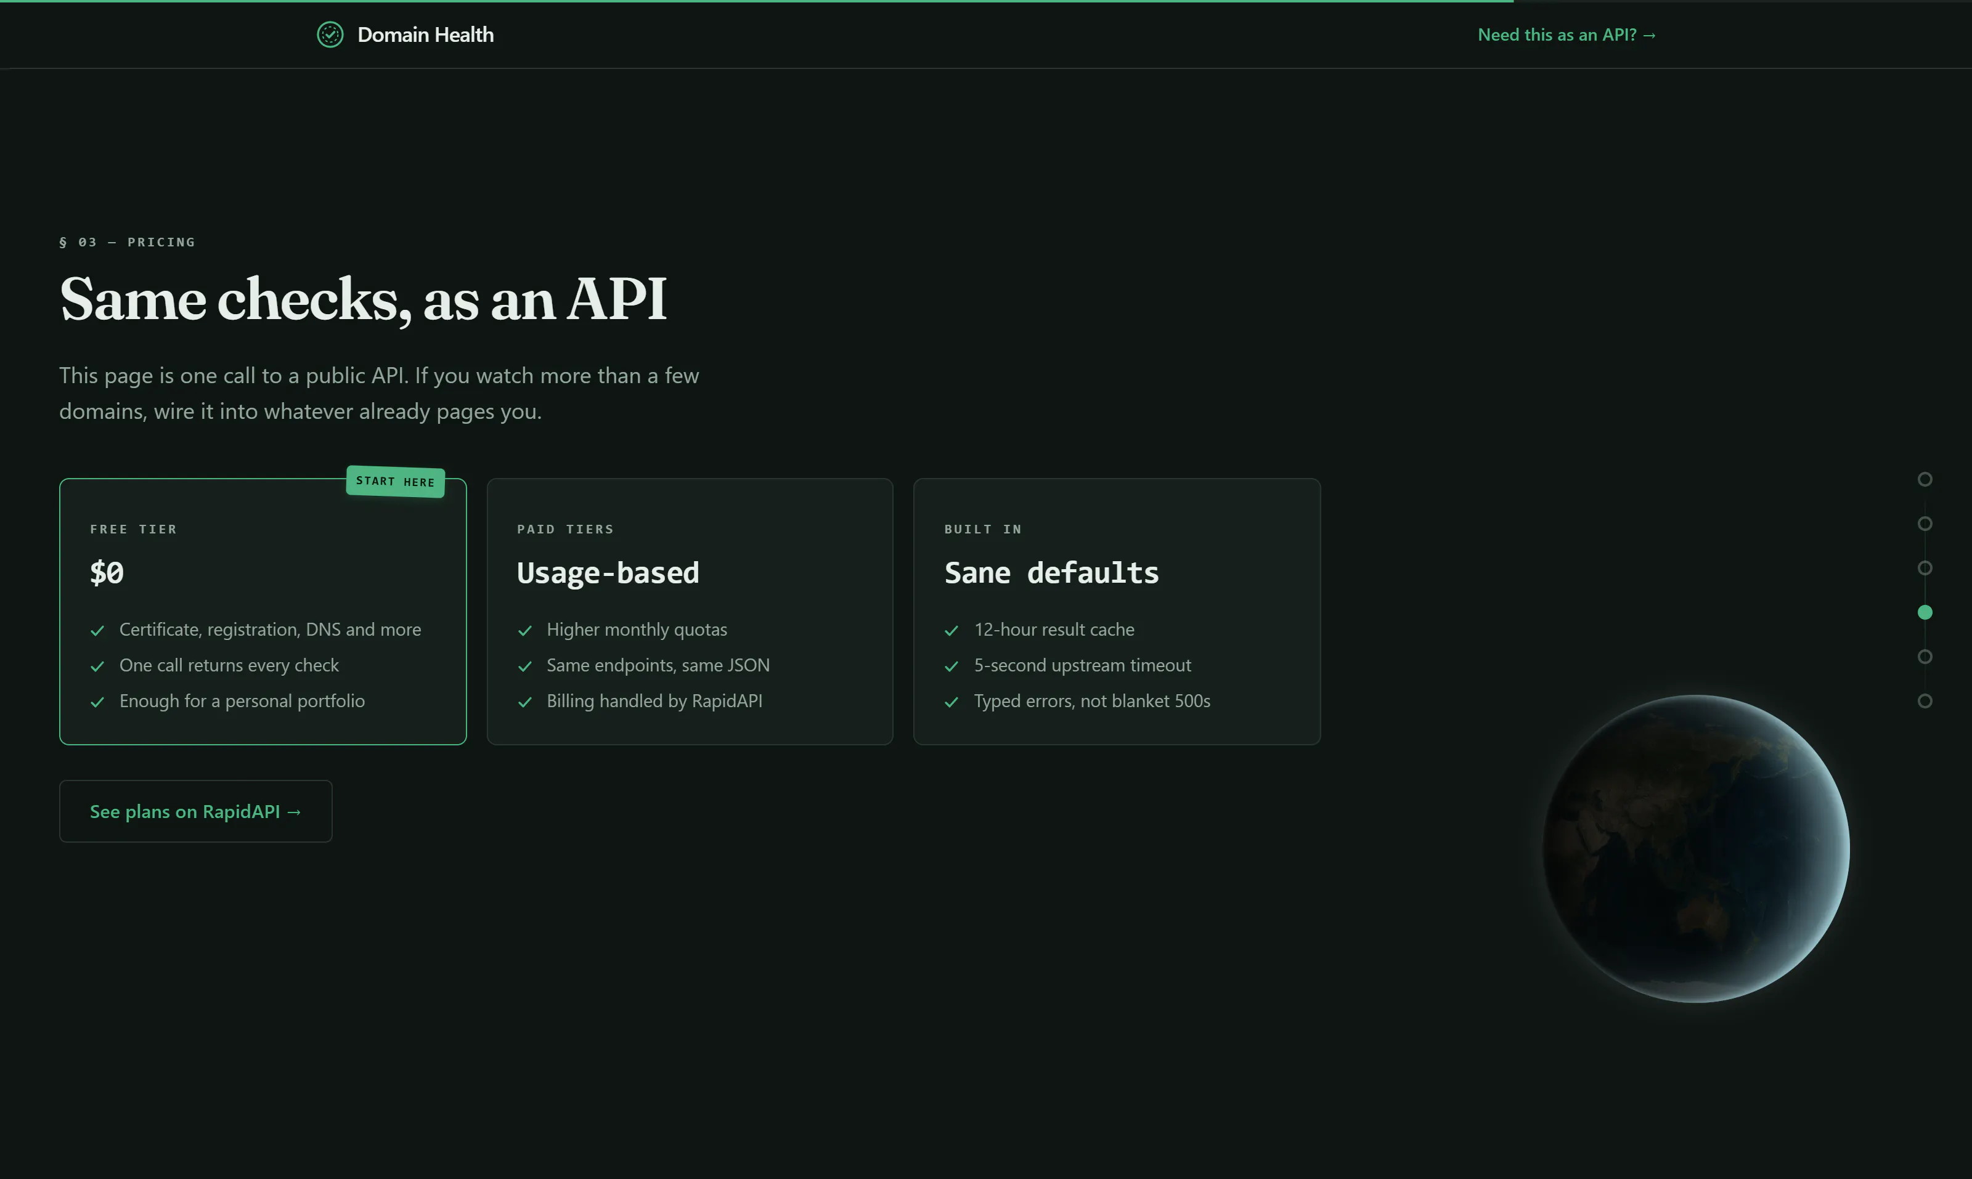
Task: Click the START HERE badge
Action: 396,482
